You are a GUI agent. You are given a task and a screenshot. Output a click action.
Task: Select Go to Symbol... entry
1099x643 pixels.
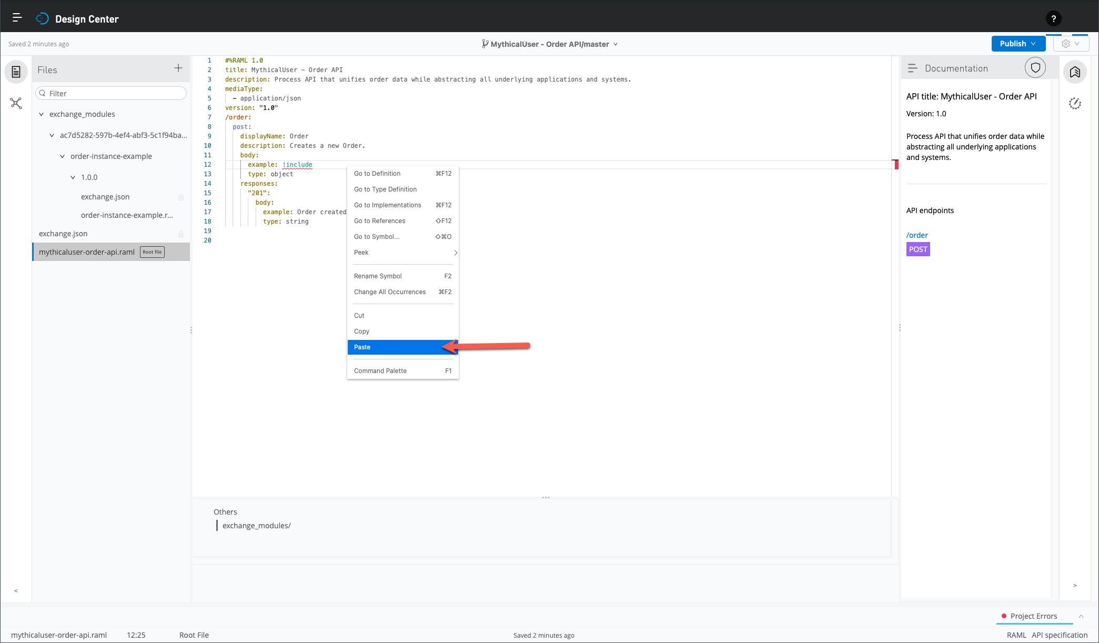click(403, 237)
